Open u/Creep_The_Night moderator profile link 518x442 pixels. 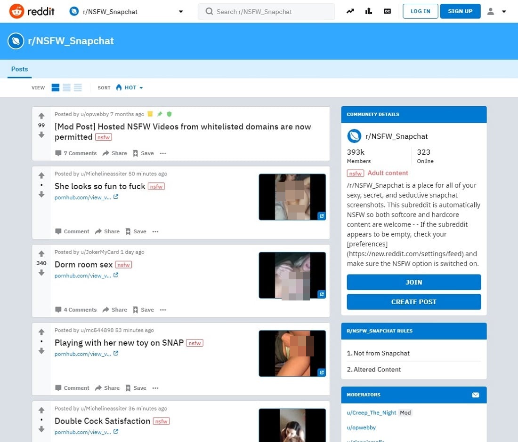[x=372, y=413]
